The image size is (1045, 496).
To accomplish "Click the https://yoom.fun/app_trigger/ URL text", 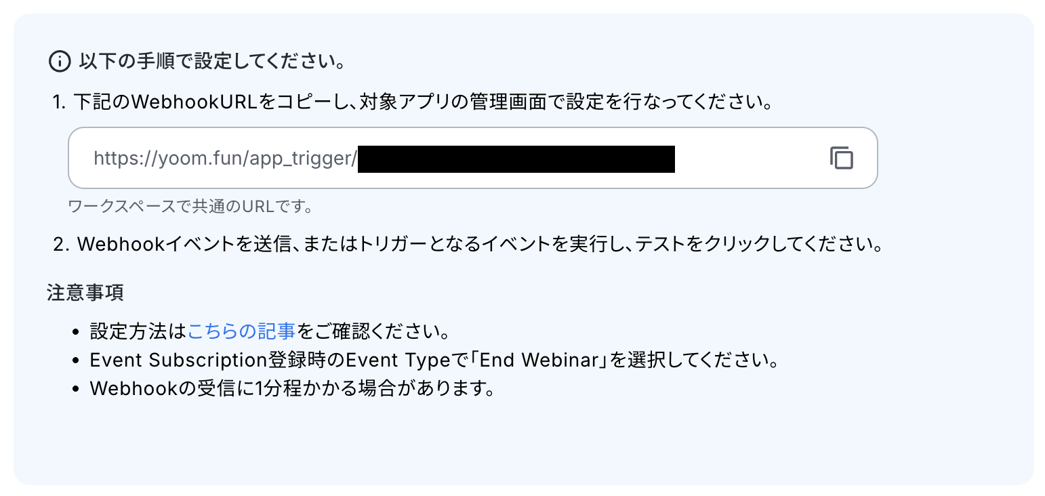I will [x=225, y=159].
